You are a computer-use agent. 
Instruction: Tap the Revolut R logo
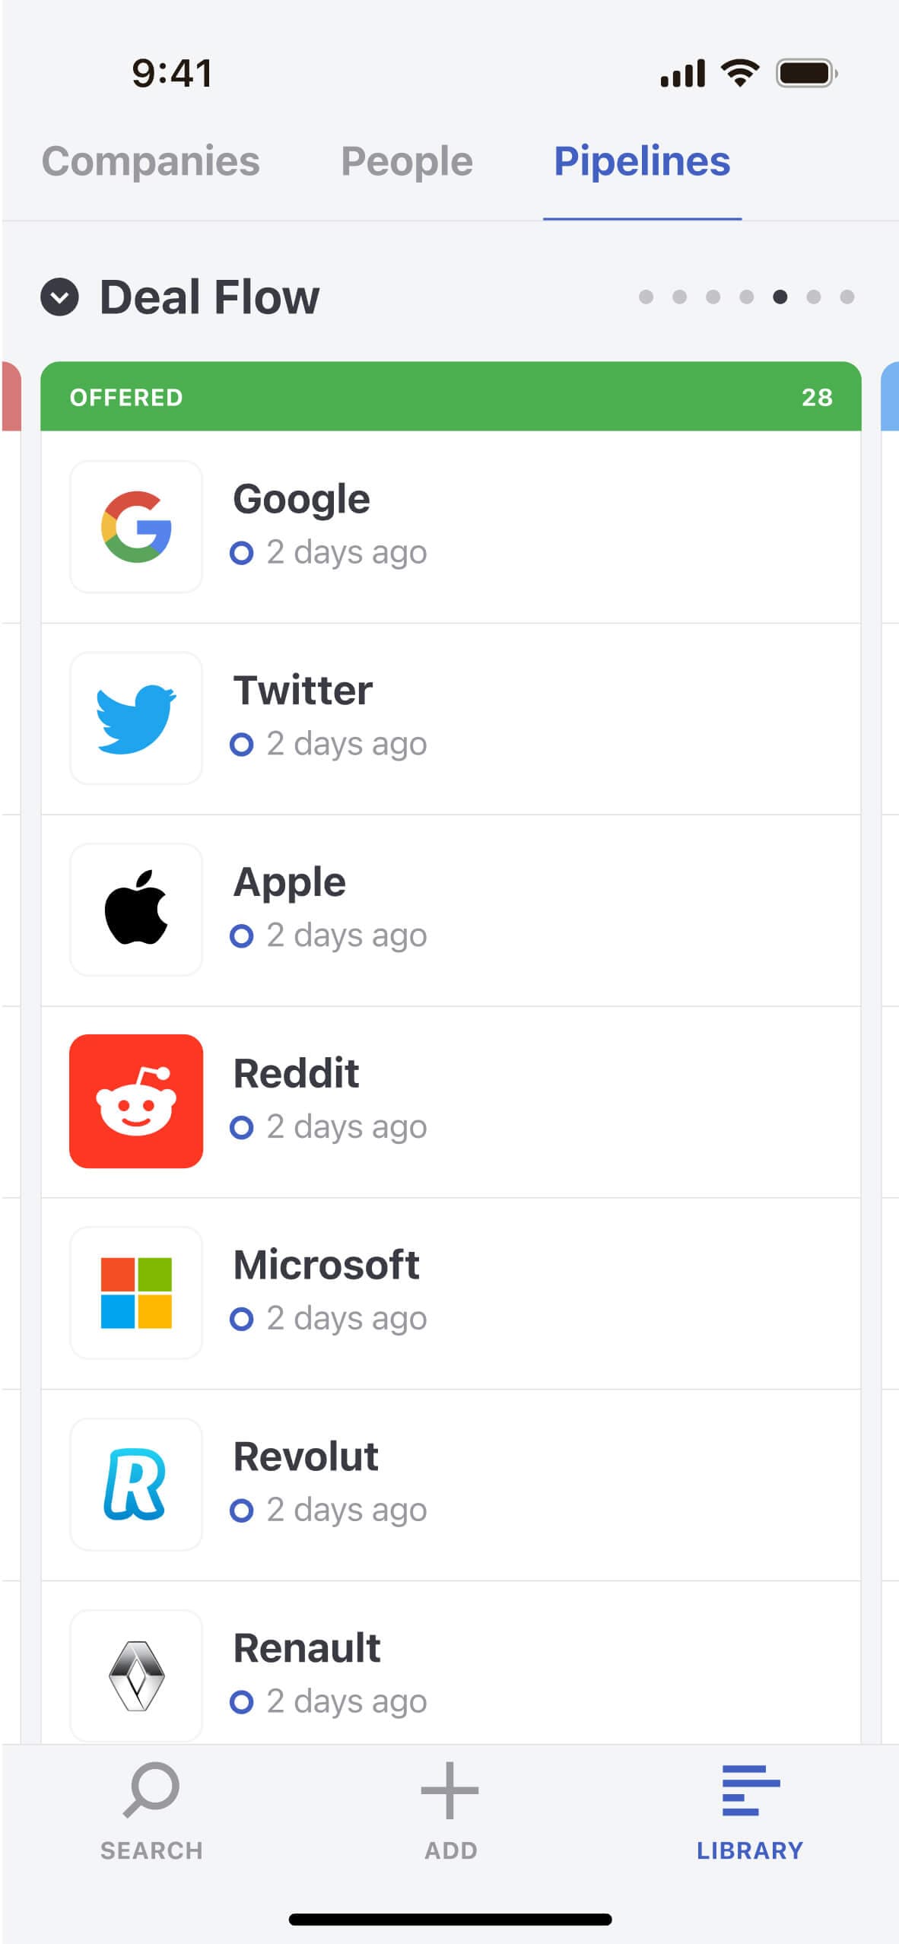(x=136, y=1484)
